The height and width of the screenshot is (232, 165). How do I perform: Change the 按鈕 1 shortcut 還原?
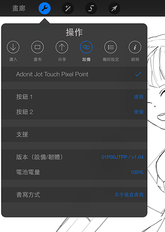[x=139, y=97]
